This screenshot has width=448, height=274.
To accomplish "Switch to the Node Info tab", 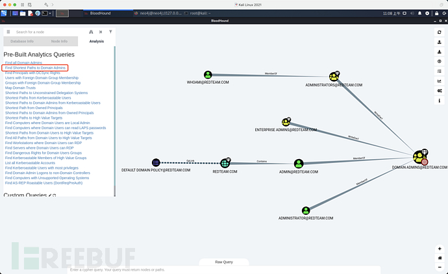I will point(59,41).
